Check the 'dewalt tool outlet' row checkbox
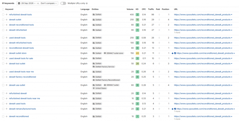 pos(3,64)
